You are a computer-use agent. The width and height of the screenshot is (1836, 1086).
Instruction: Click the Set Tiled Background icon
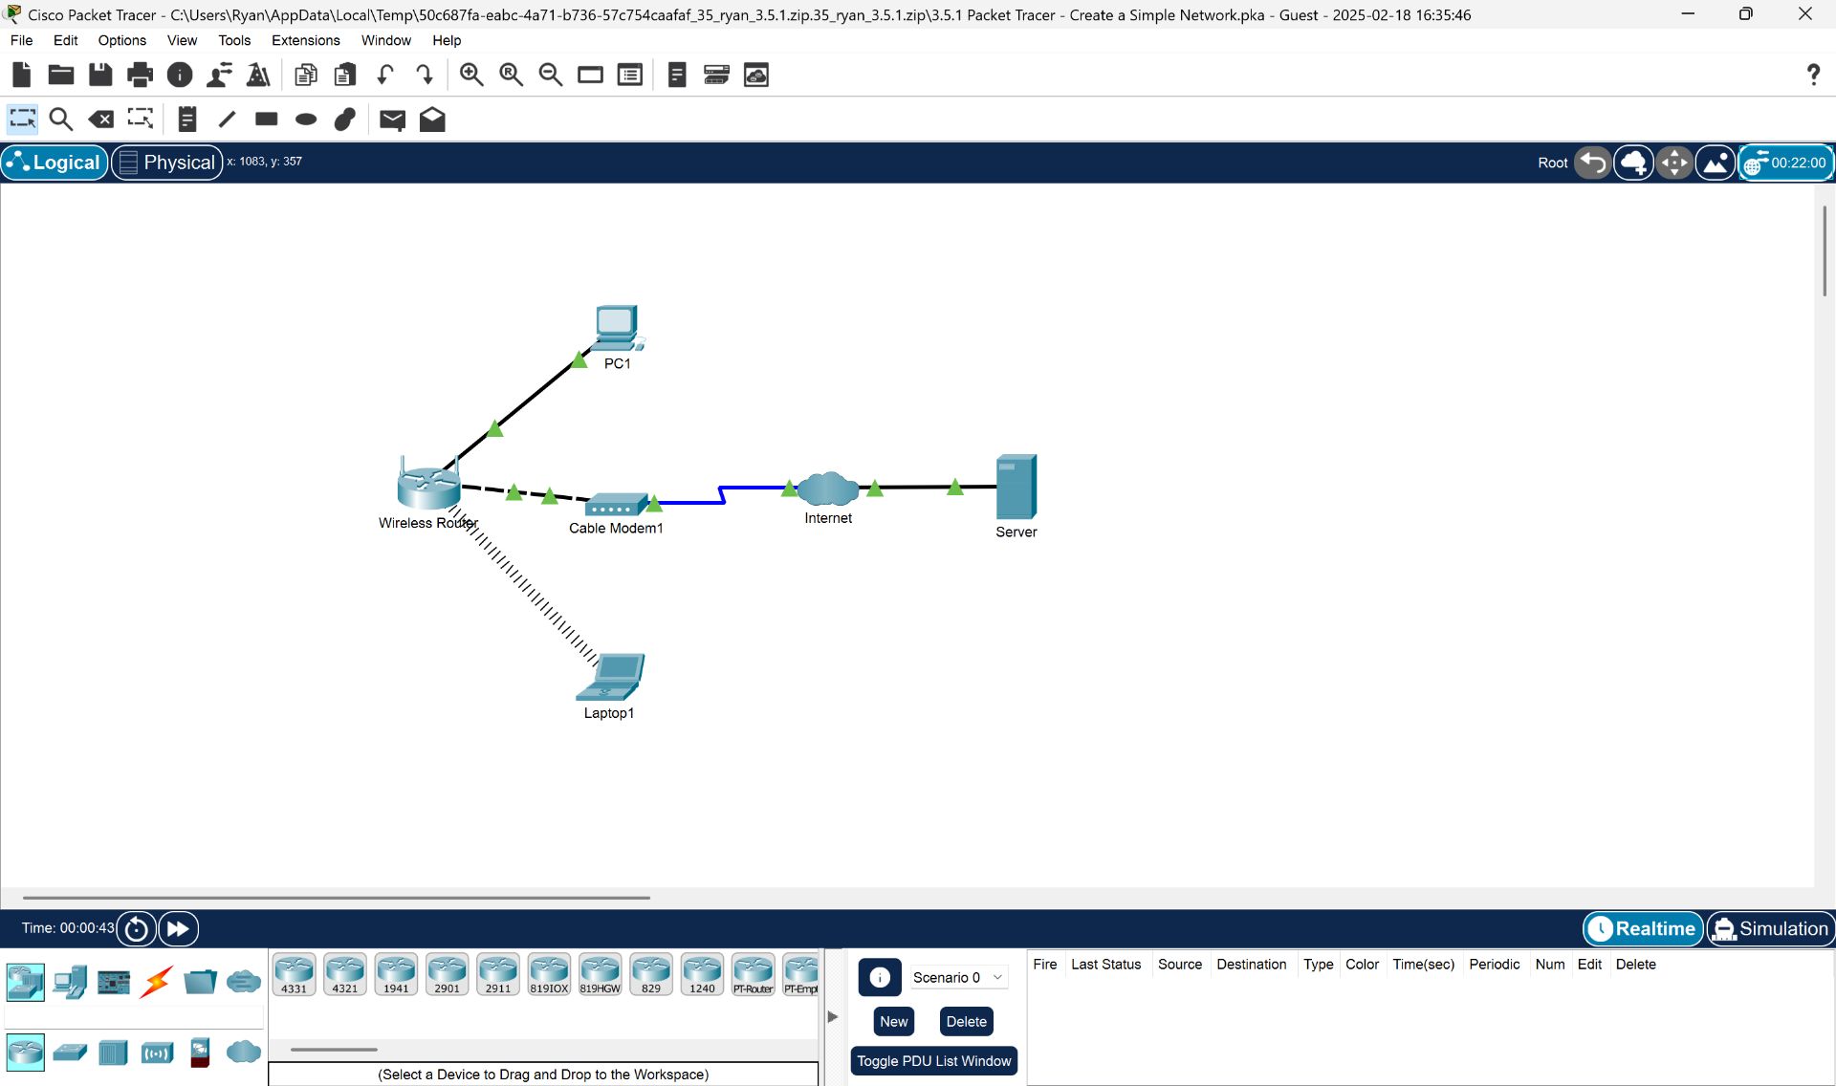[x=1716, y=163]
